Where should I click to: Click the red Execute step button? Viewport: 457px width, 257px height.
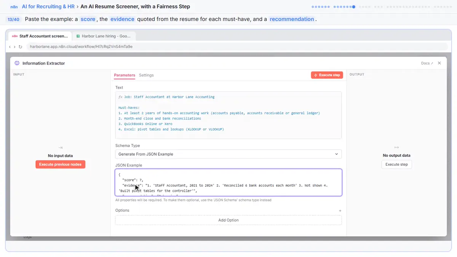(x=327, y=75)
